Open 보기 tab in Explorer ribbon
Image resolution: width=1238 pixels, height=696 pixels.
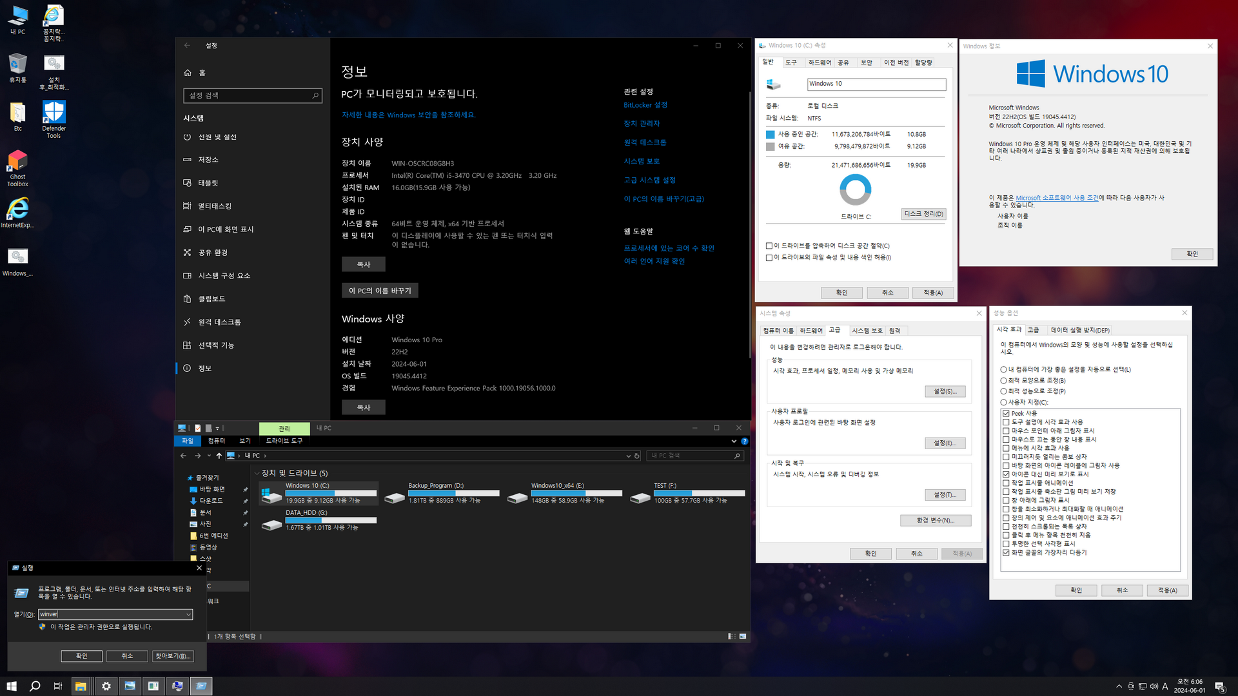point(245,441)
